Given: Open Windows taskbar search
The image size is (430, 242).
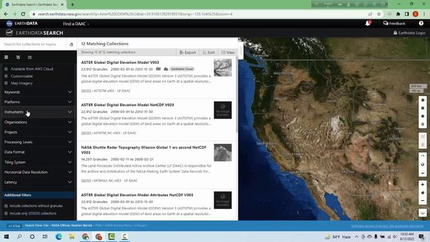Looking at the screenshot, I should [x=19, y=237].
